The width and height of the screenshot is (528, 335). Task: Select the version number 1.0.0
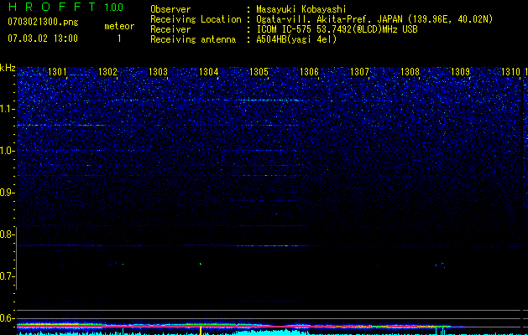(114, 7)
